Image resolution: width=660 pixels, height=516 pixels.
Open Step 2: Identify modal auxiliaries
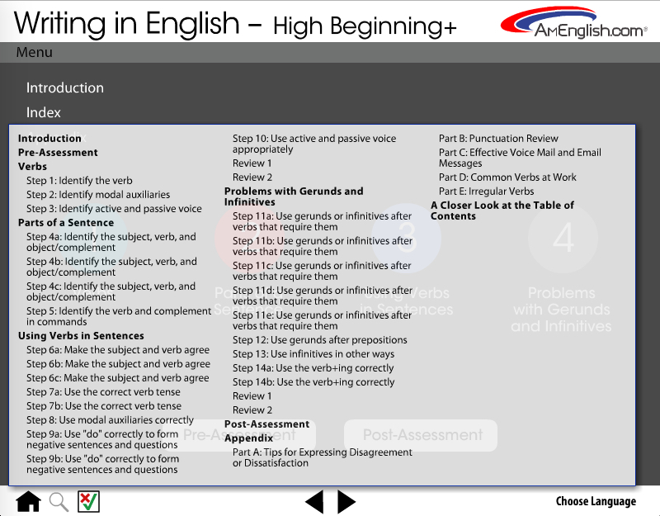pyautogui.click(x=98, y=195)
